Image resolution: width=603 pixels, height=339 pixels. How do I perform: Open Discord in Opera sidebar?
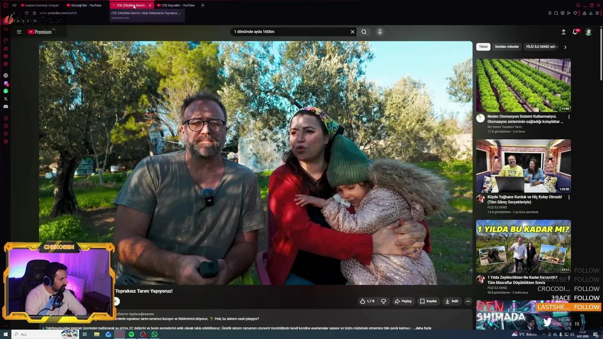click(6, 106)
